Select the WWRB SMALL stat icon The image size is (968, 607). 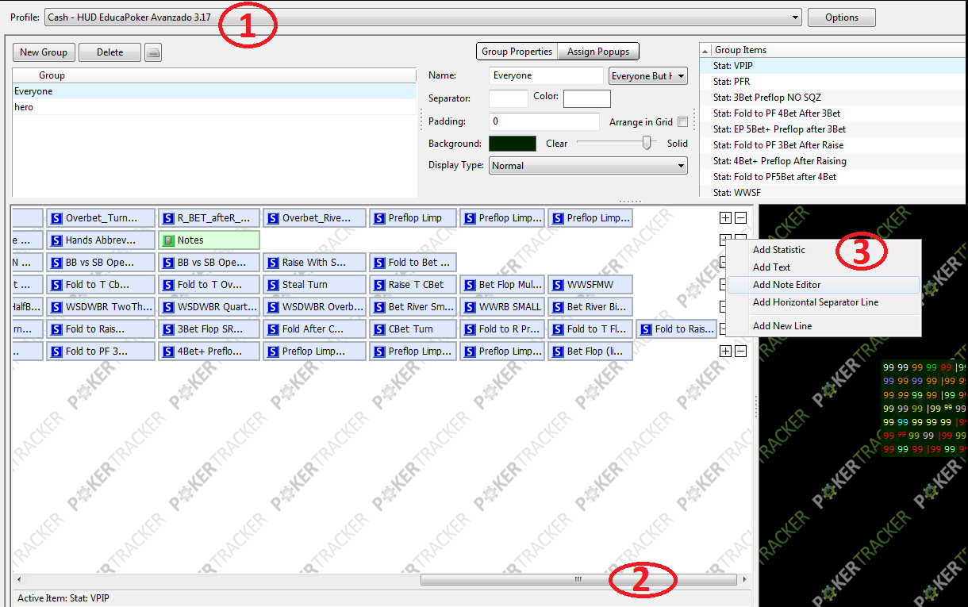(469, 307)
